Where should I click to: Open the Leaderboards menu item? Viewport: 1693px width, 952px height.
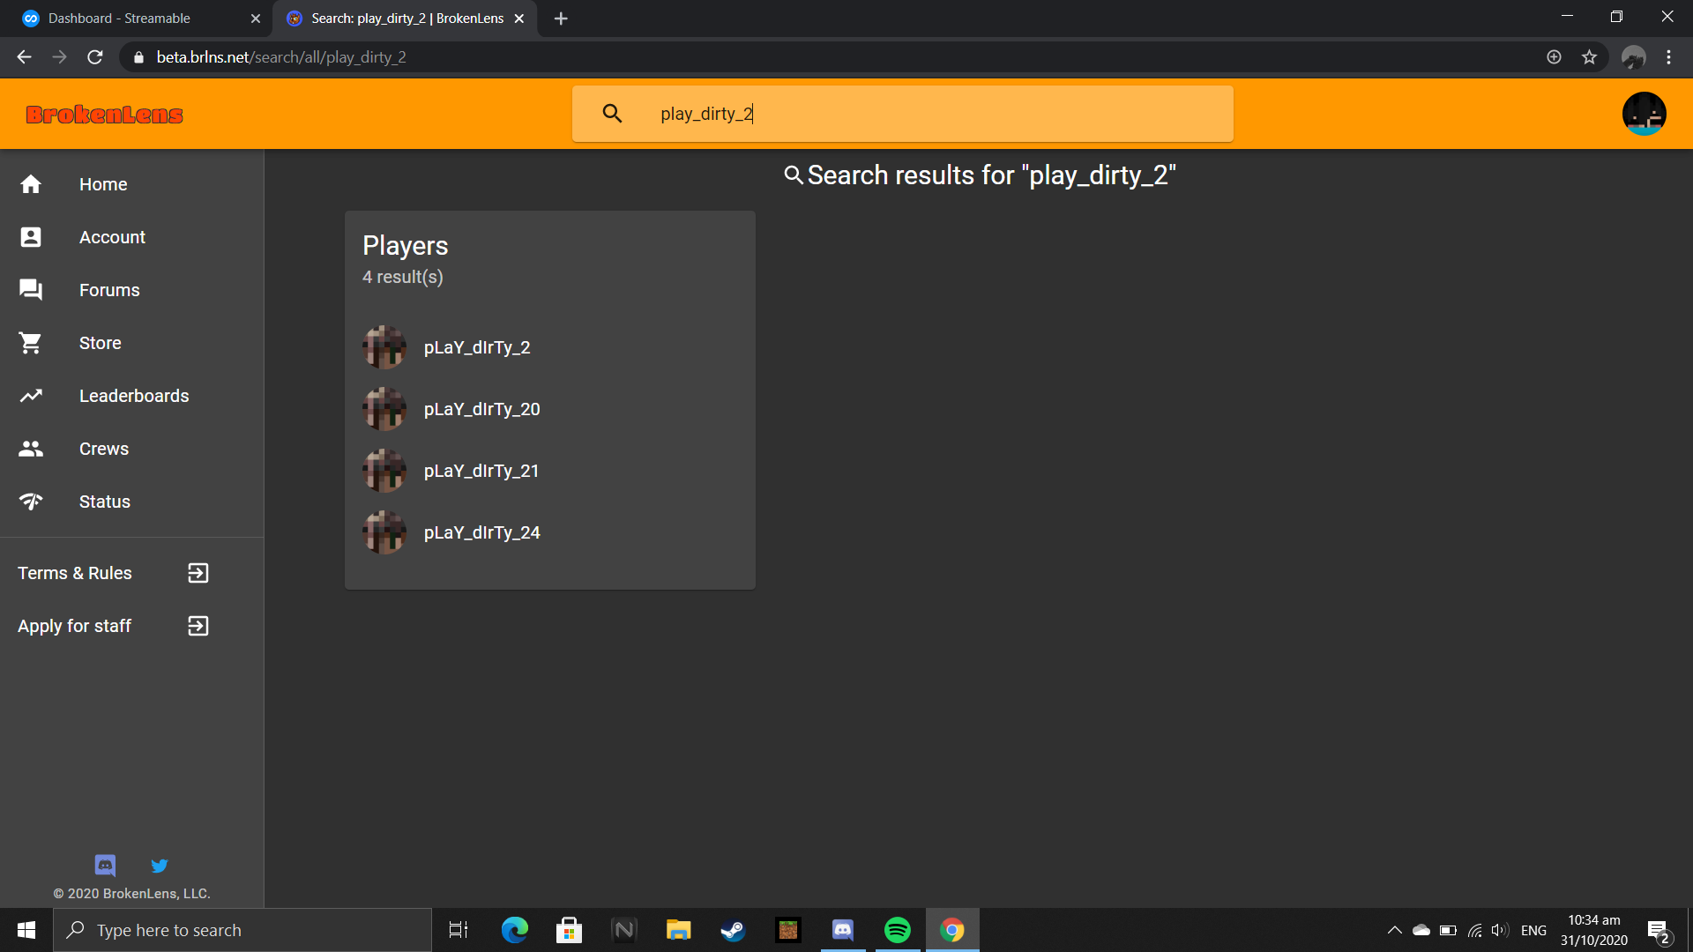[134, 396]
